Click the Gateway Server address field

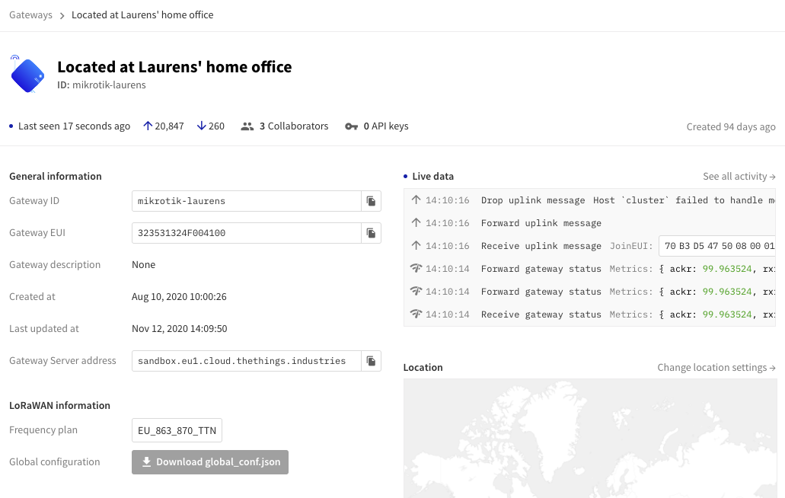point(246,361)
